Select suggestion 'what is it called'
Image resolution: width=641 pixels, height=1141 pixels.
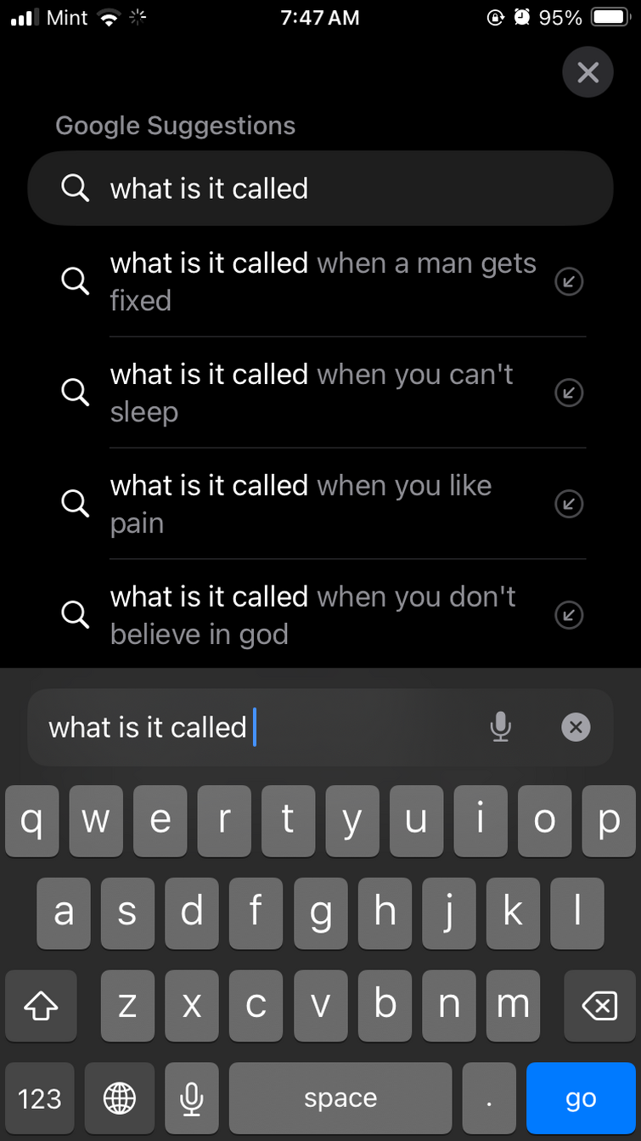coord(320,189)
